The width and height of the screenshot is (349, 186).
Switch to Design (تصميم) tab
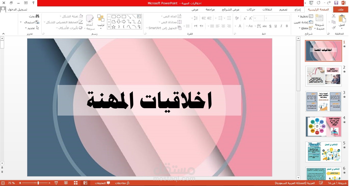pyautogui.click(x=283, y=9)
